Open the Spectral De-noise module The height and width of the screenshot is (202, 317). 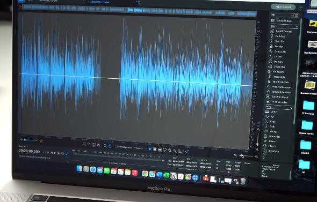click(x=279, y=92)
